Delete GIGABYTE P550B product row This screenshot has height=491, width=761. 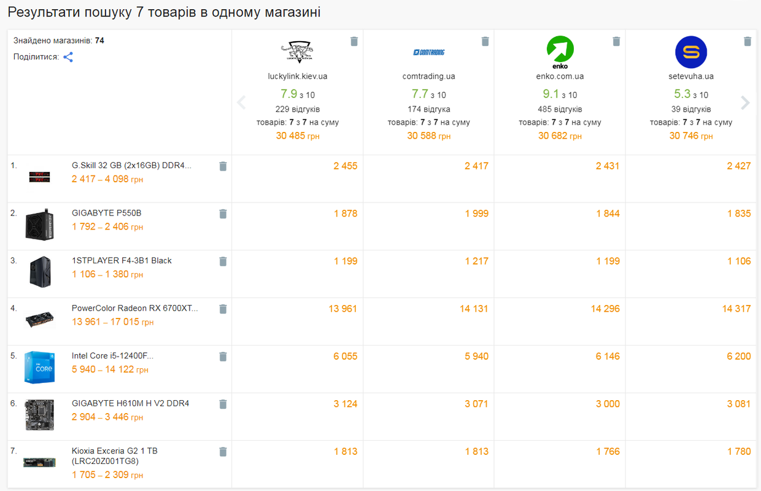pyautogui.click(x=223, y=214)
